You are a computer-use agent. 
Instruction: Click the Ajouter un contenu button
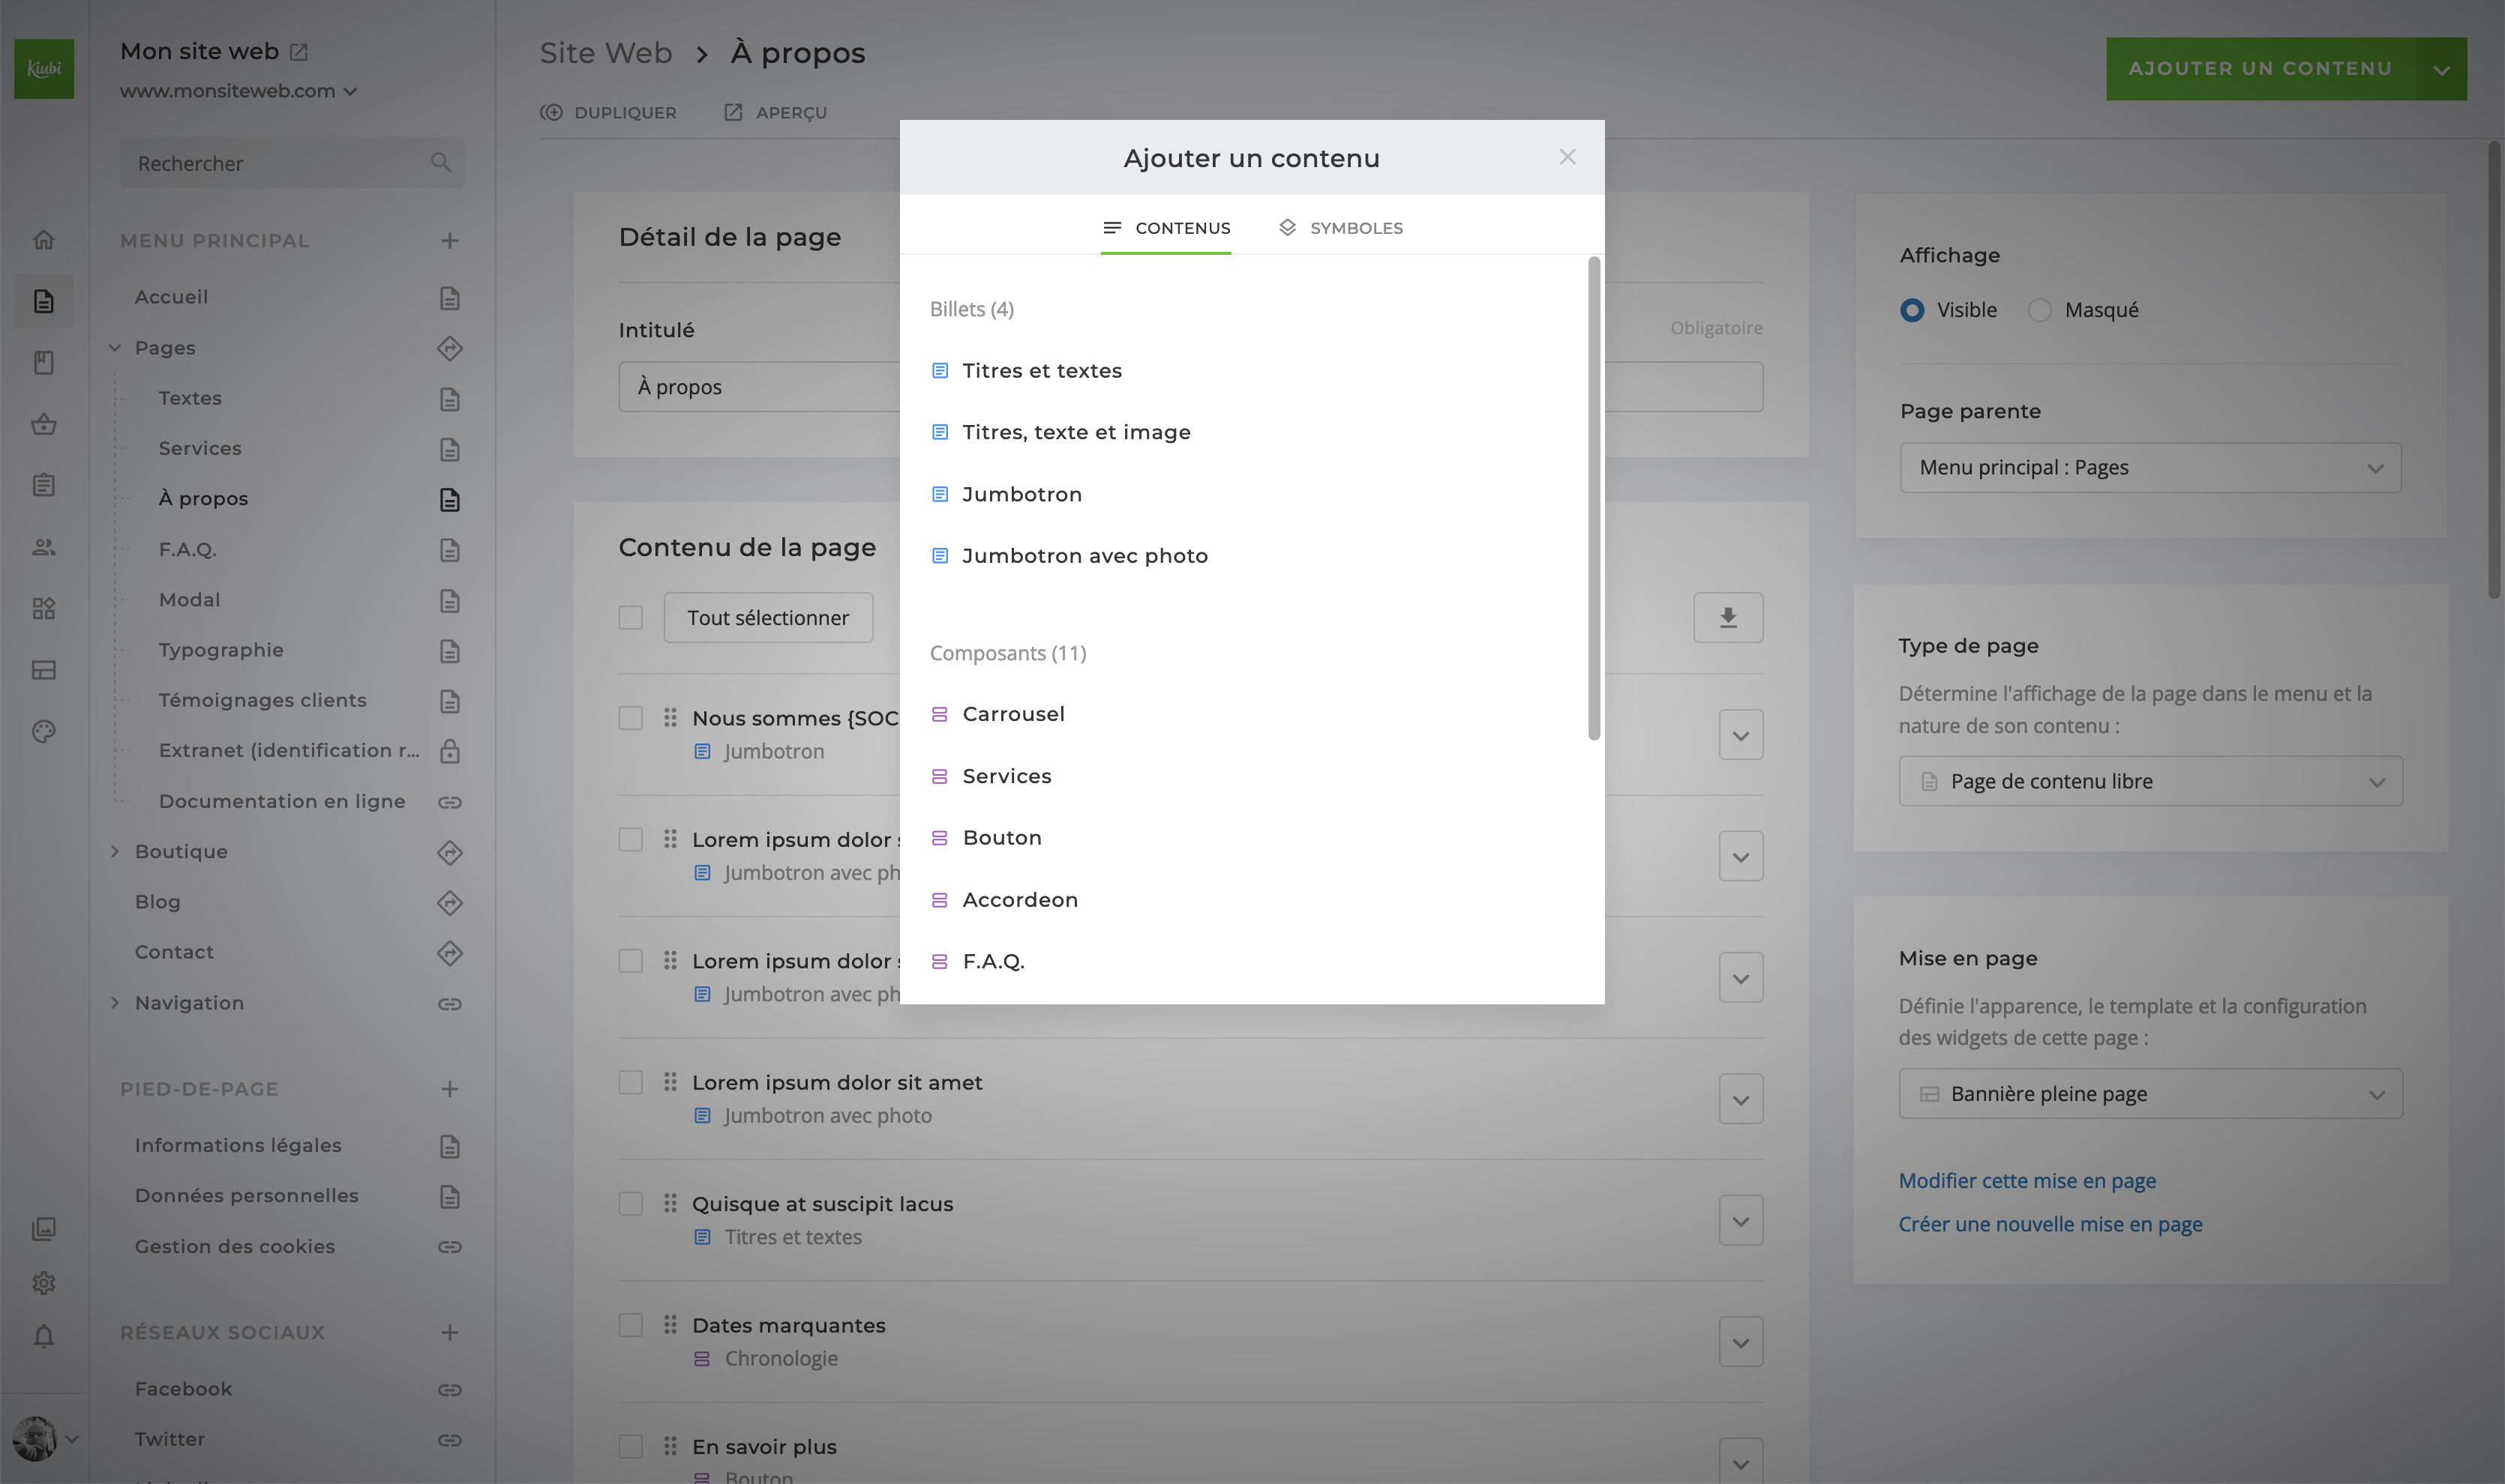click(x=2261, y=69)
